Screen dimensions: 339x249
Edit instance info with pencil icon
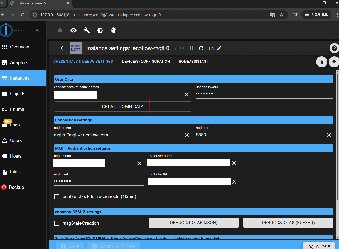[x=219, y=48]
